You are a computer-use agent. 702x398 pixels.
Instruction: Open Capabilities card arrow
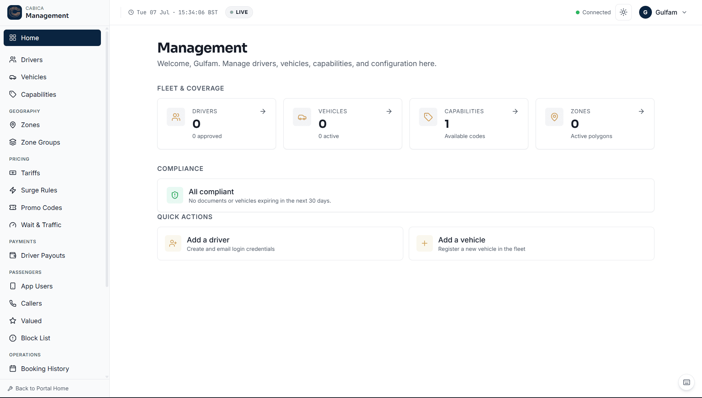point(515,111)
